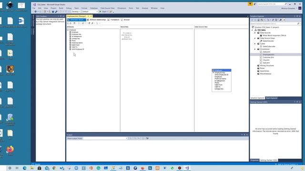305x171 pixels.
Task: Select Employee.dim in Solution Explorer
Action: [x=267, y=55]
